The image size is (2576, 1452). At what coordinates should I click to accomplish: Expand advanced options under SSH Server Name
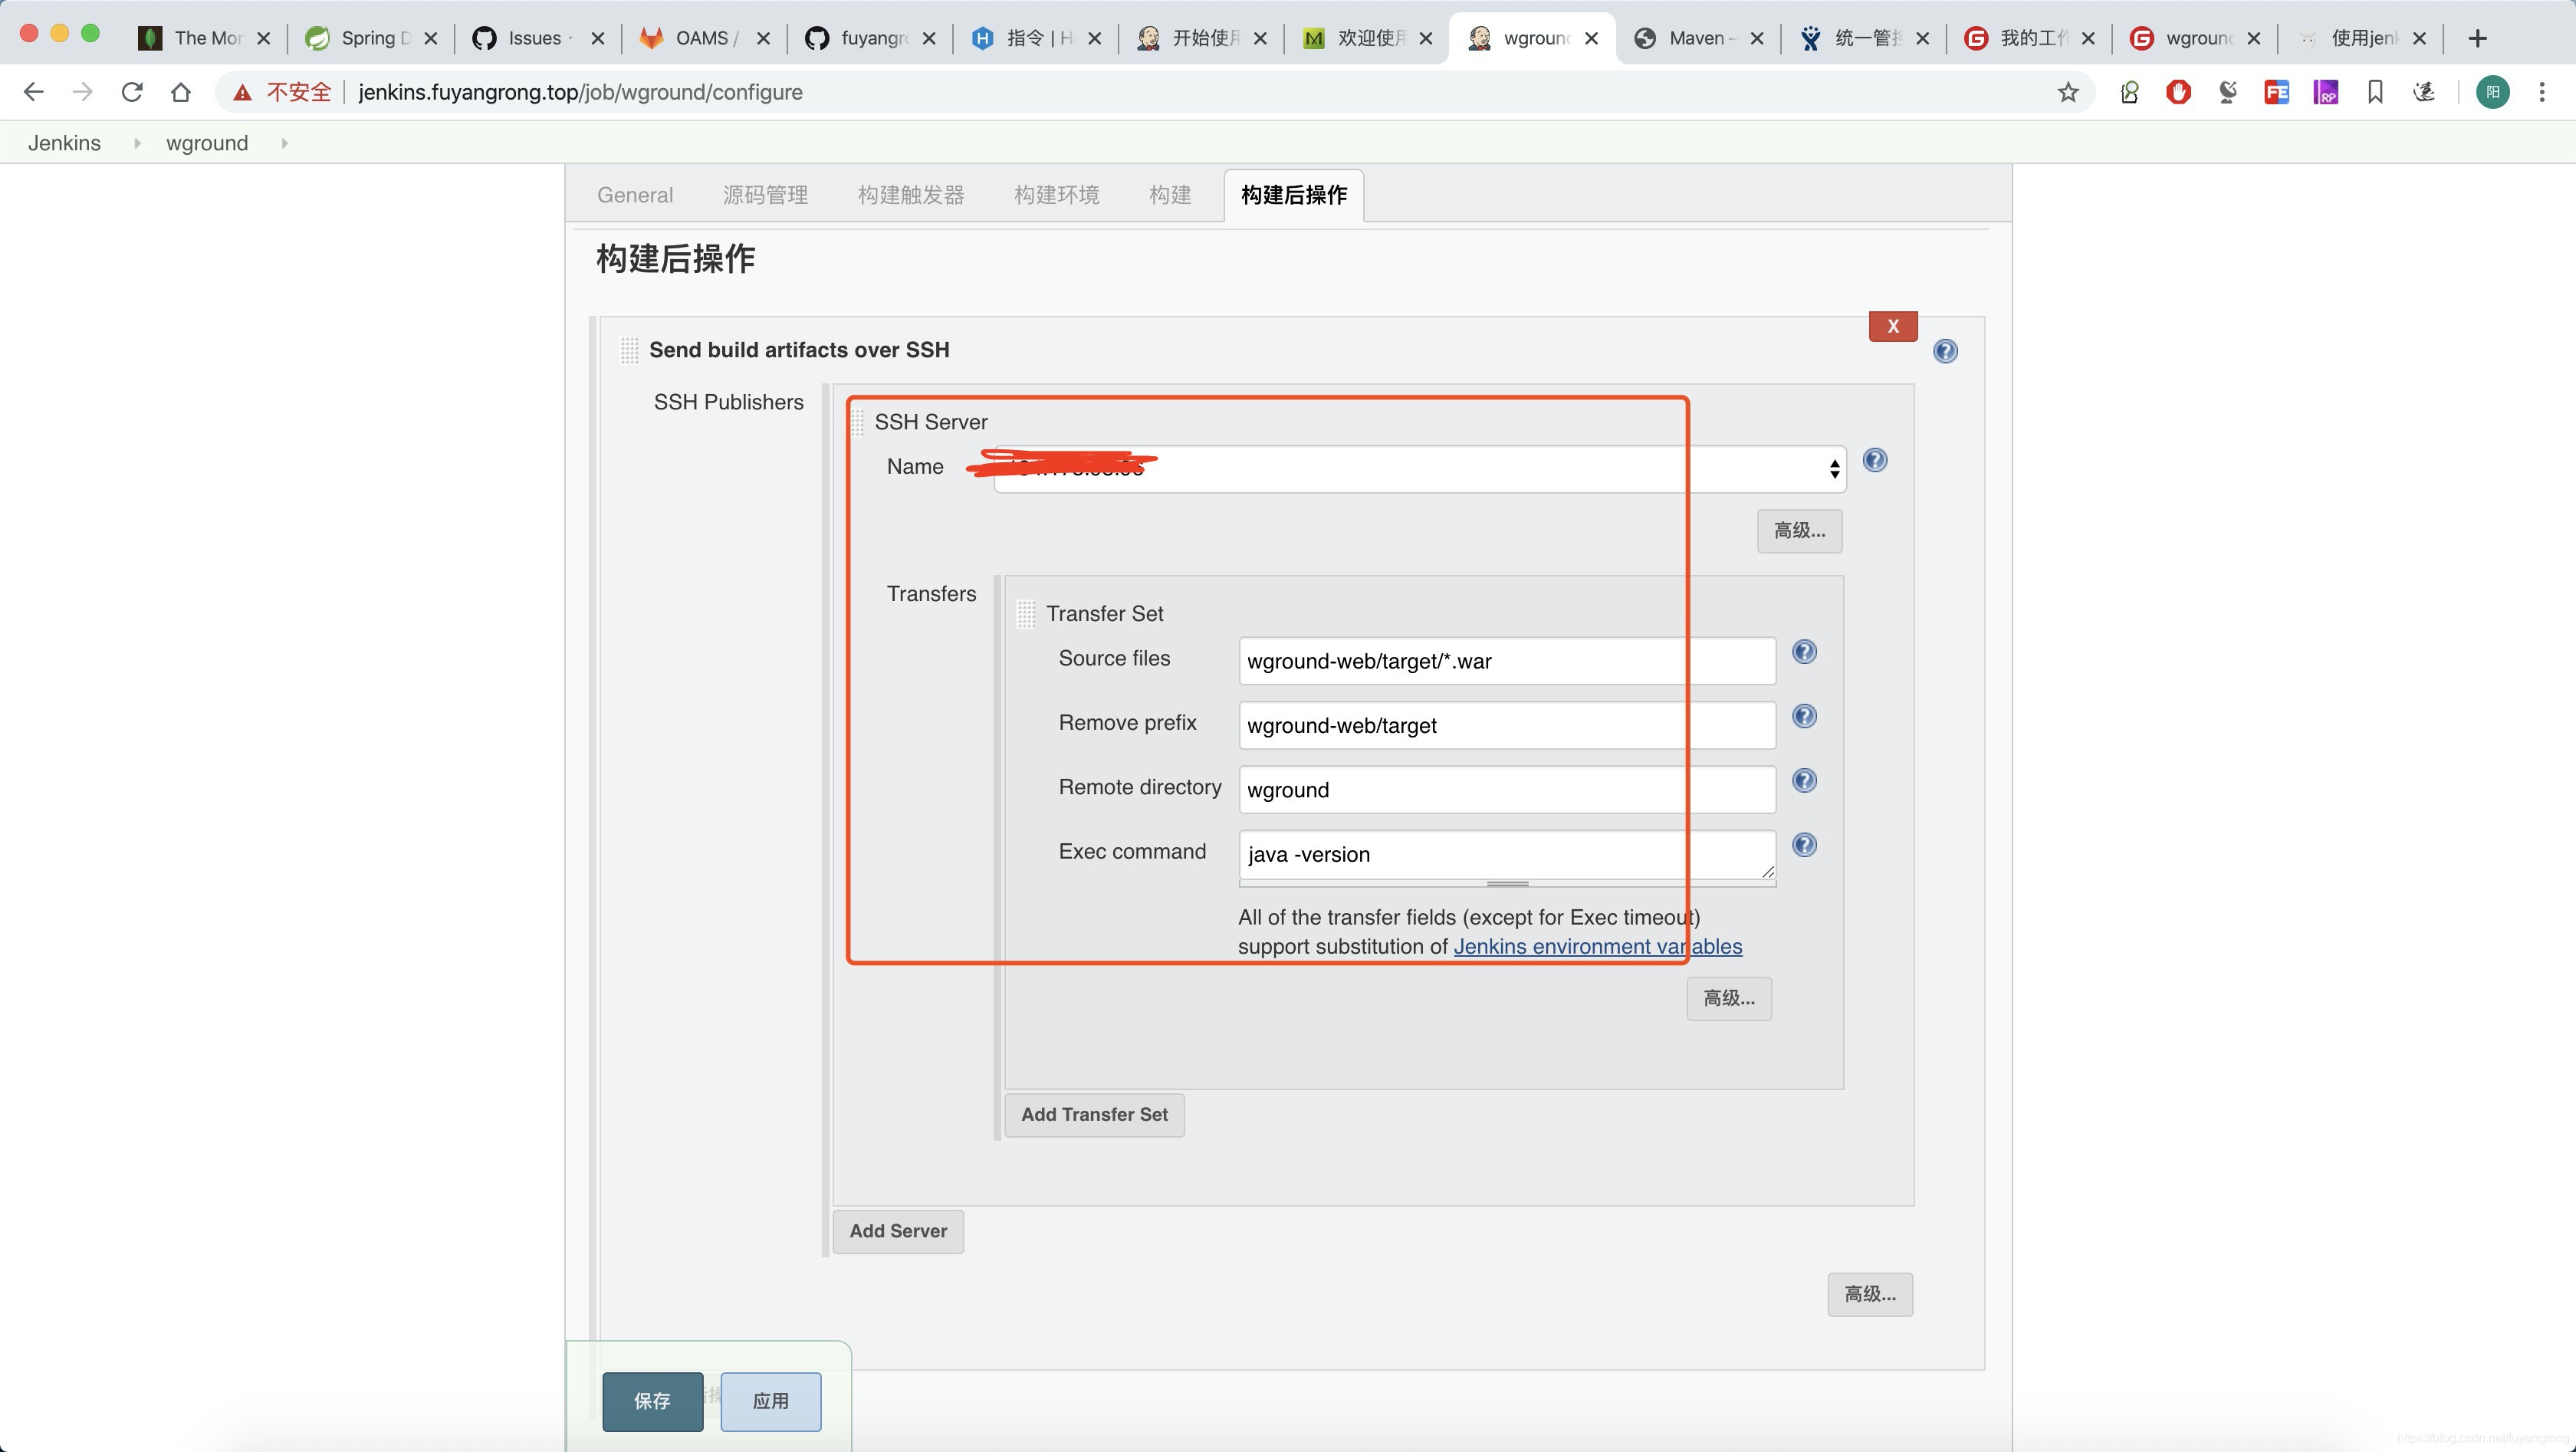1799,531
